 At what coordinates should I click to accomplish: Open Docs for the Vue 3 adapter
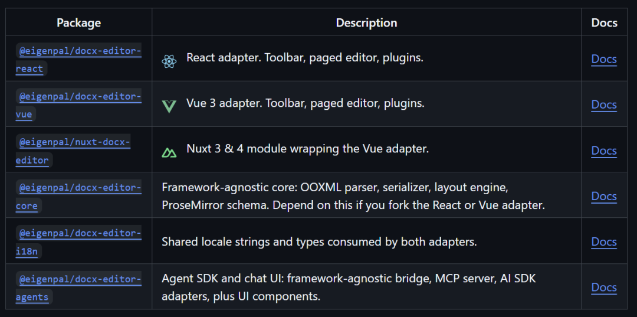click(604, 105)
